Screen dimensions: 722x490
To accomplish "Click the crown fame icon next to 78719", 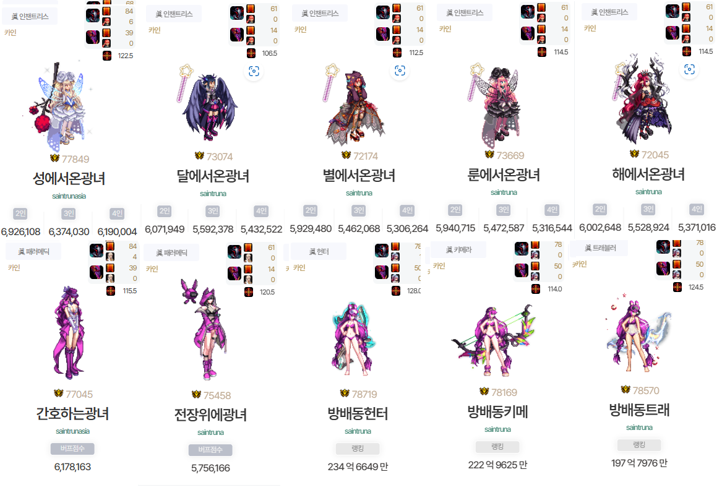I will (345, 393).
